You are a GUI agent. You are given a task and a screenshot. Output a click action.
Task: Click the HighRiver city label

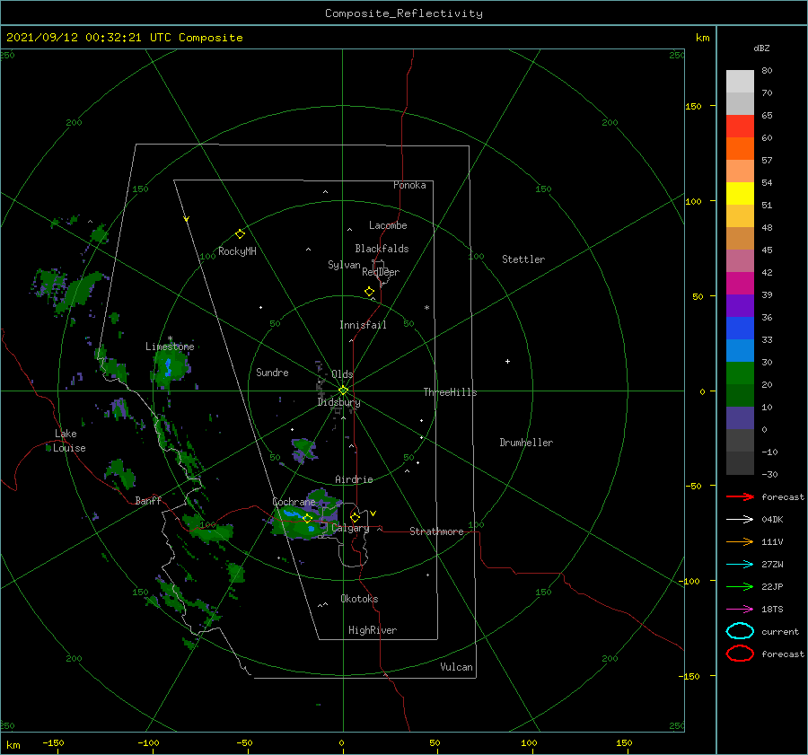373,630
